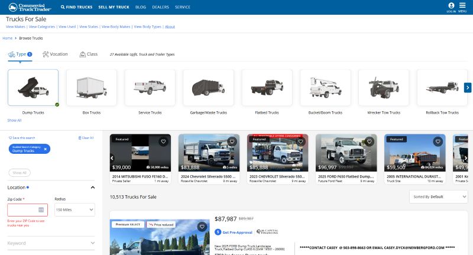Click the Home breadcrumb link

8,38
